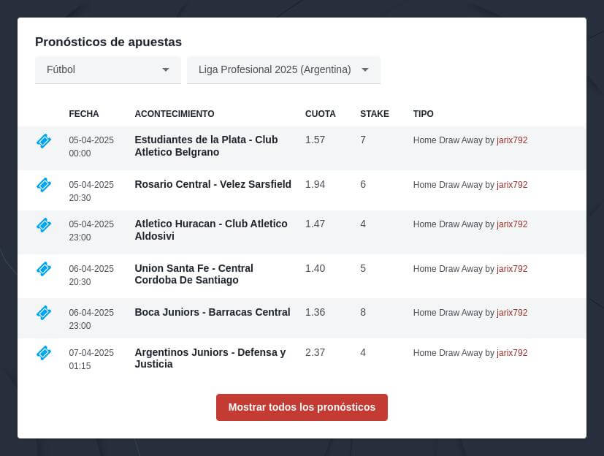Click ticket icon for Union Santa Fe row
The height and width of the screenshot is (456, 604).
coord(44,269)
